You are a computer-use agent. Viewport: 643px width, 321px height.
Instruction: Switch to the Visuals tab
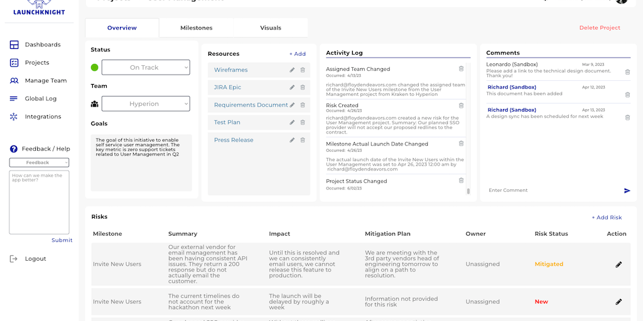(271, 28)
